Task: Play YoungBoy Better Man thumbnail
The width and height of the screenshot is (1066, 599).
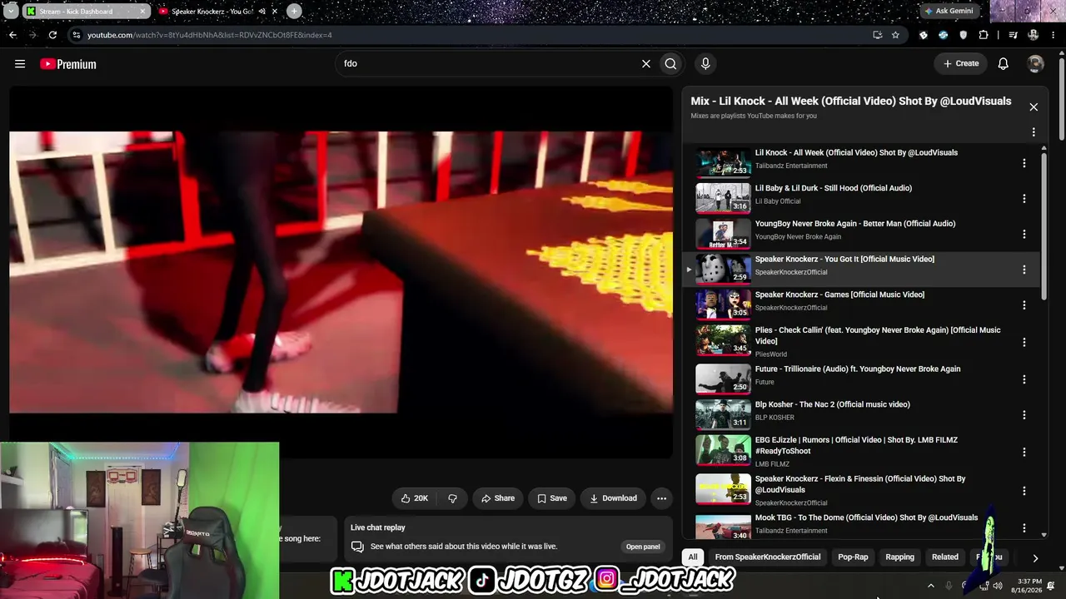Action: tap(723, 234)
